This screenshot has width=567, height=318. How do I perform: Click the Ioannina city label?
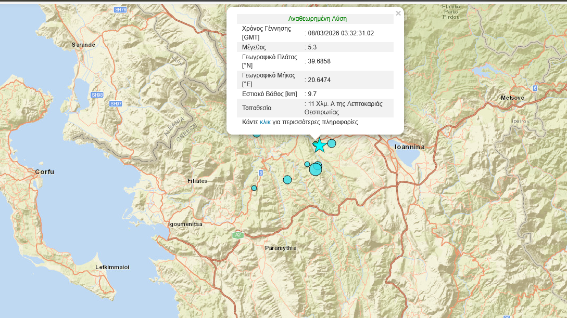tap(410, 147)
